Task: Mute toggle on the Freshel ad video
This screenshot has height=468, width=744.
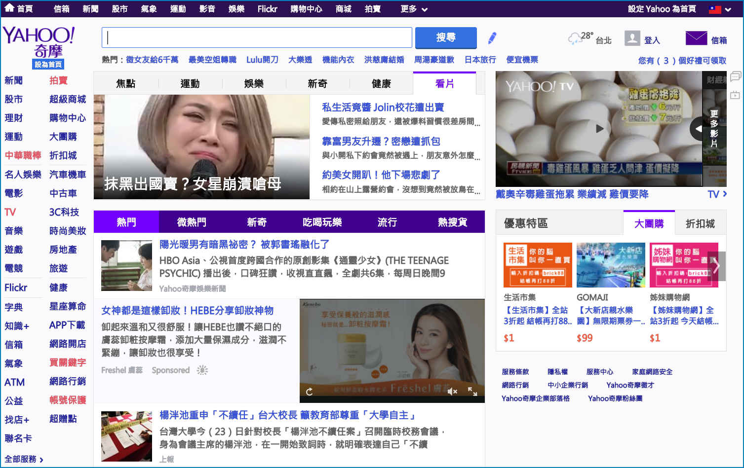Action: pyautogui.click(x=452, y=391)
